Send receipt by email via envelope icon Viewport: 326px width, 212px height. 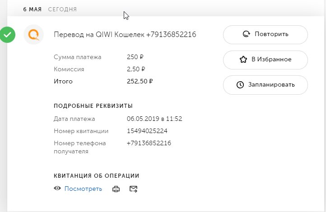click(x=133, y=189)
